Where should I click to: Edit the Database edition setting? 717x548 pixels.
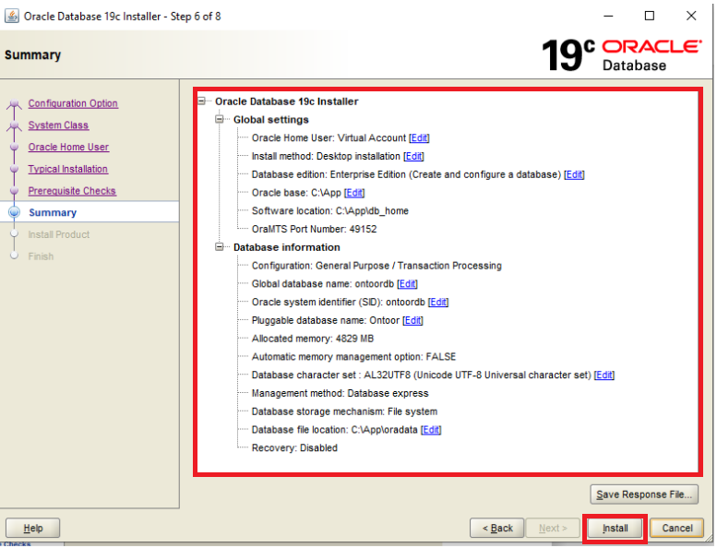coord(574,174)
